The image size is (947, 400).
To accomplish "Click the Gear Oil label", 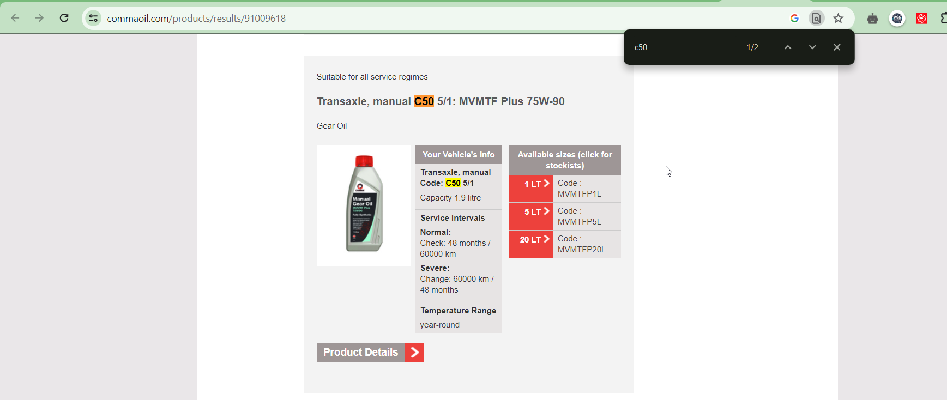I will 331,126.
